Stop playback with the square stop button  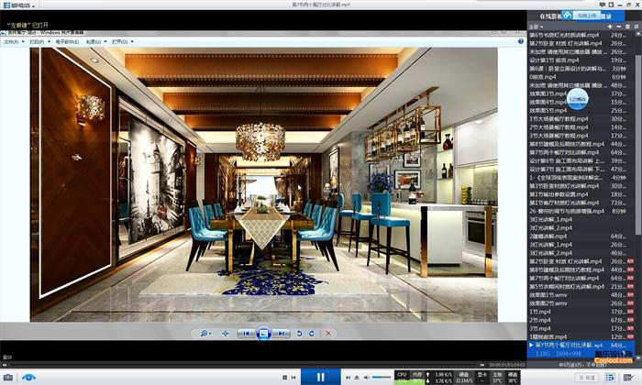(285, 378)
